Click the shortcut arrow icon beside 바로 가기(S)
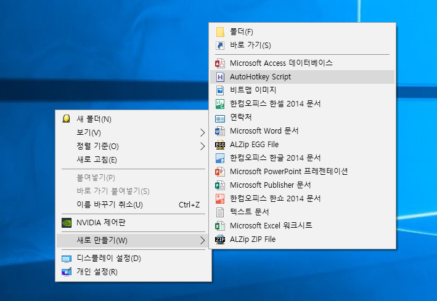Image resolution: width=437 pixels, height=301 pixels. pyautogui.click(x=220, y=45)
